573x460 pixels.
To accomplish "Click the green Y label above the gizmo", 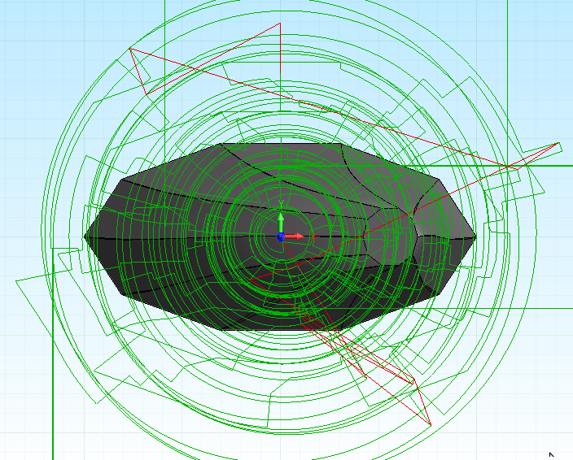I will [x=281, y=204].
